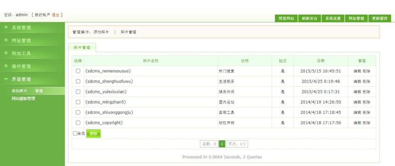
Task: Click the Processed In 0.0664 Seconds footer text
Action: 222,157
